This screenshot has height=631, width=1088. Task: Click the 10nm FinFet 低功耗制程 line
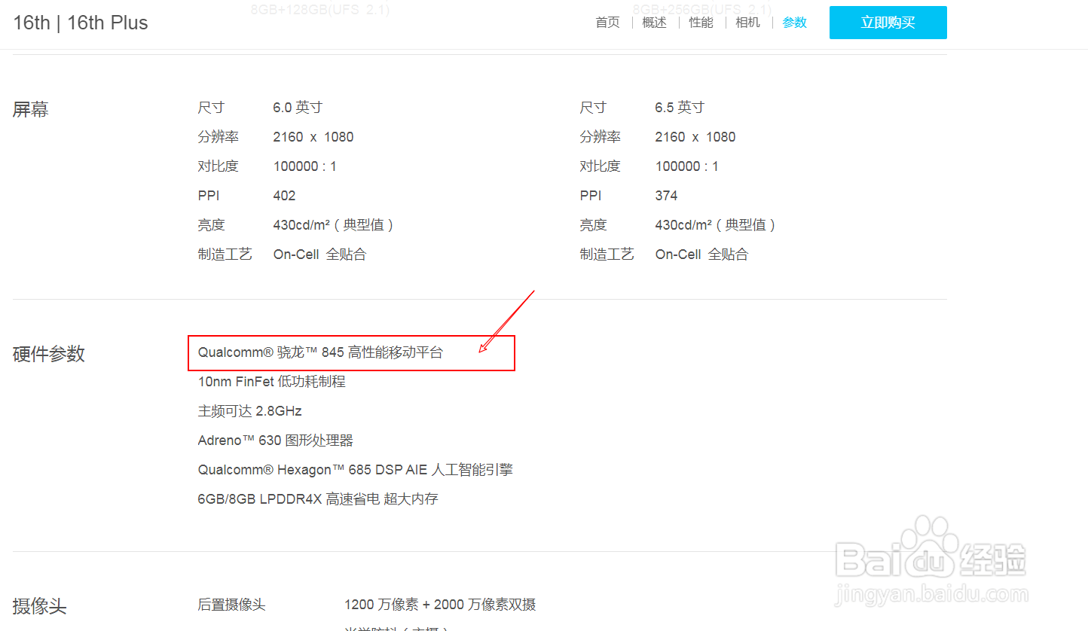click(x=272, y=382)
